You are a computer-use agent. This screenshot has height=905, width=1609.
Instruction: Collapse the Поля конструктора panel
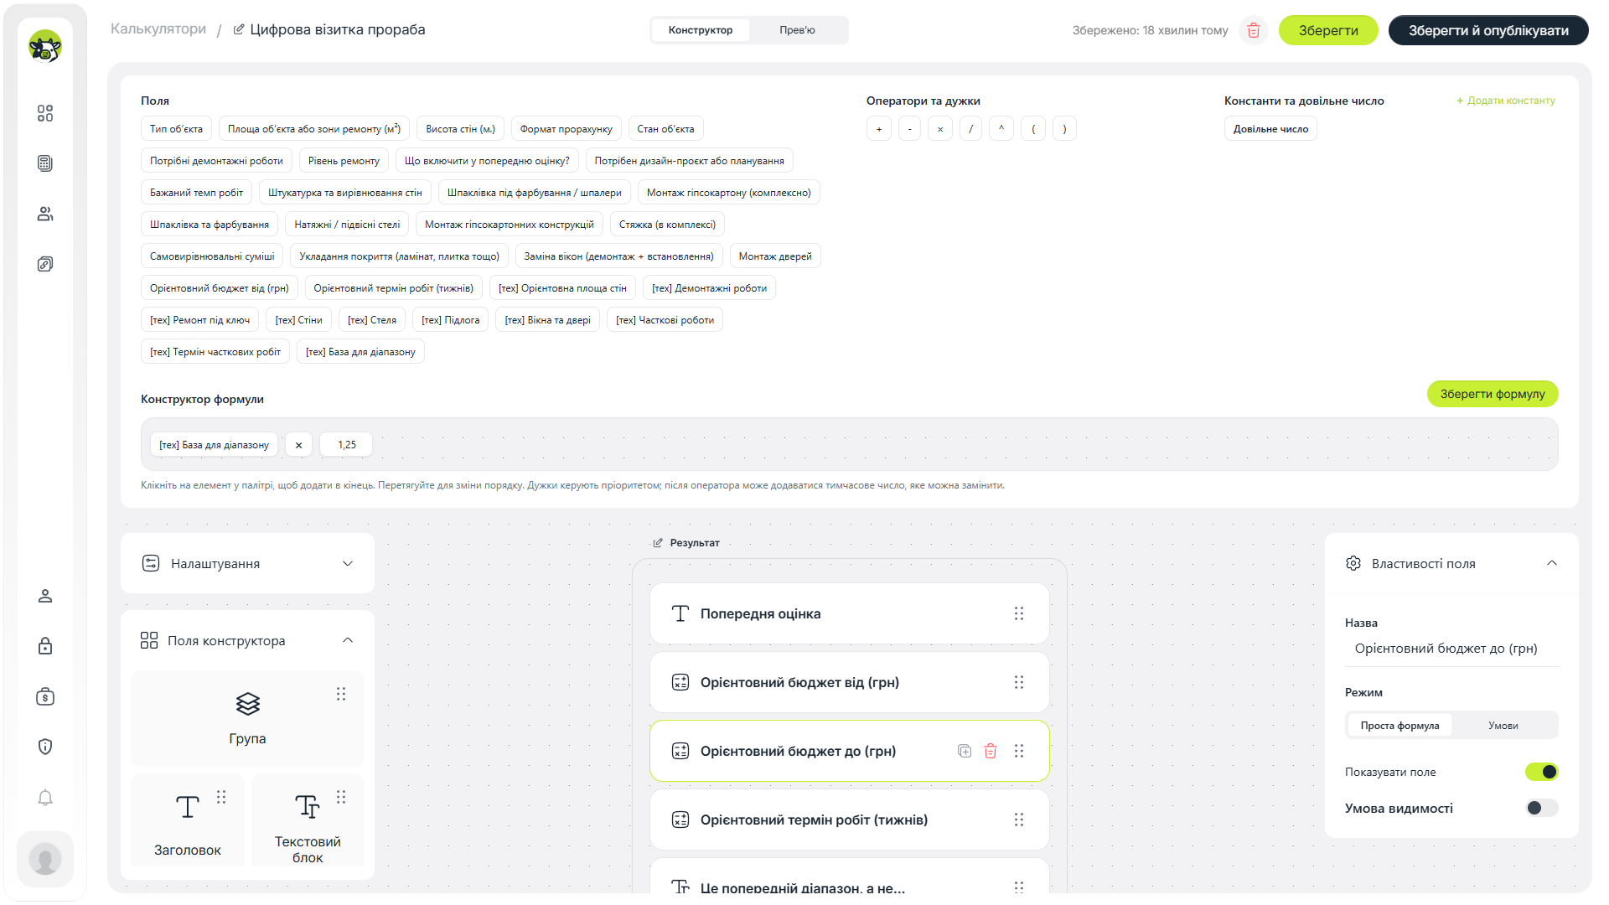click(x=348, y=640)
